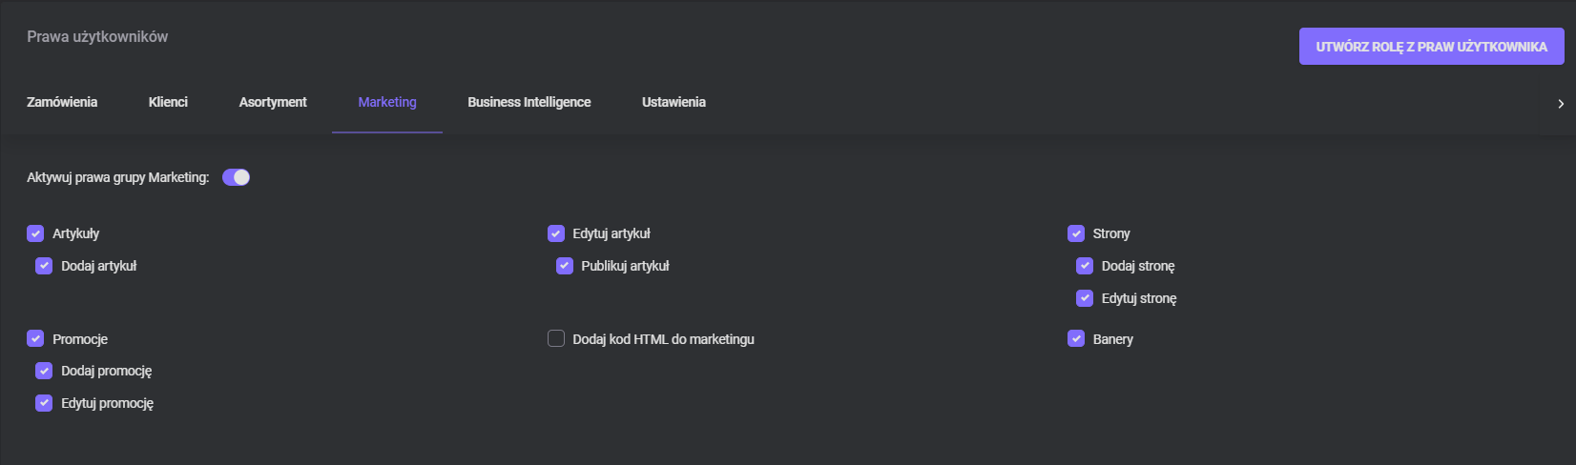Uncheck the Publikuj artykuł checkbox
The width and height of the screenshot is (1576, 465).
565,266
